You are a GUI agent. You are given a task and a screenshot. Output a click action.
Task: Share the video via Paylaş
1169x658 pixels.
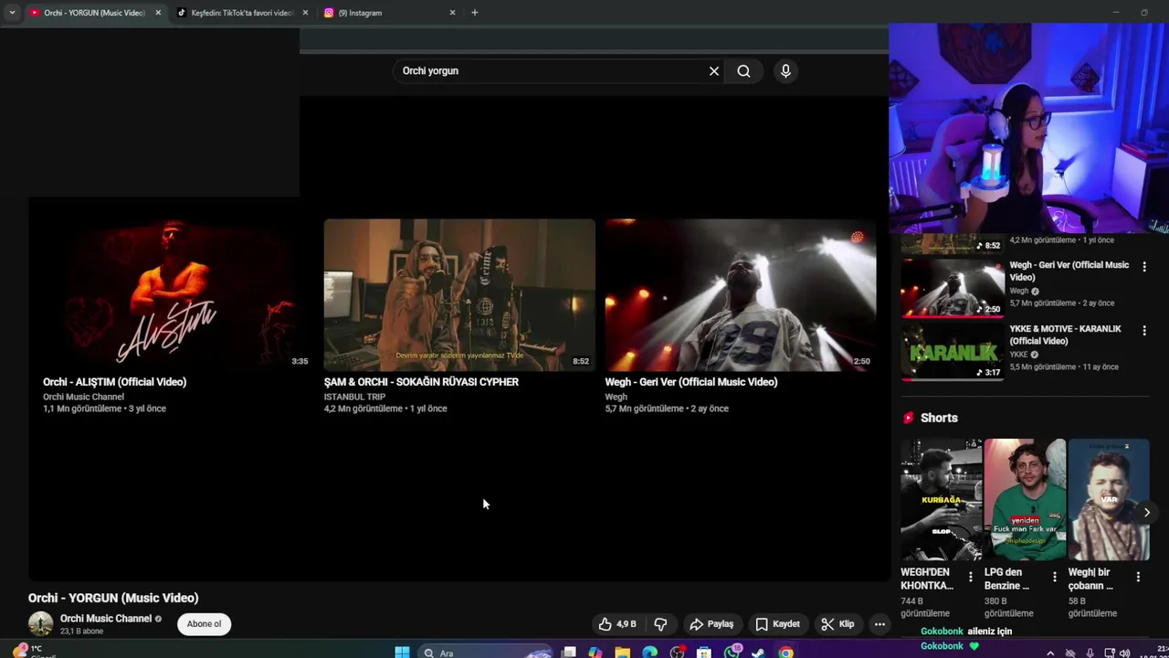click(711, 624)
